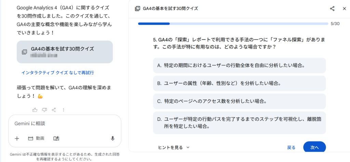Open the three-dot more options menu
This screenshot has height=162, width=350.
tap(63, 110)
